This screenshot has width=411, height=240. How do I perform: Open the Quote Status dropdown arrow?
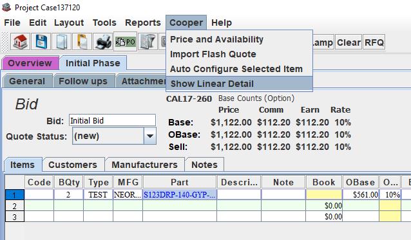[x=150, y=136]
